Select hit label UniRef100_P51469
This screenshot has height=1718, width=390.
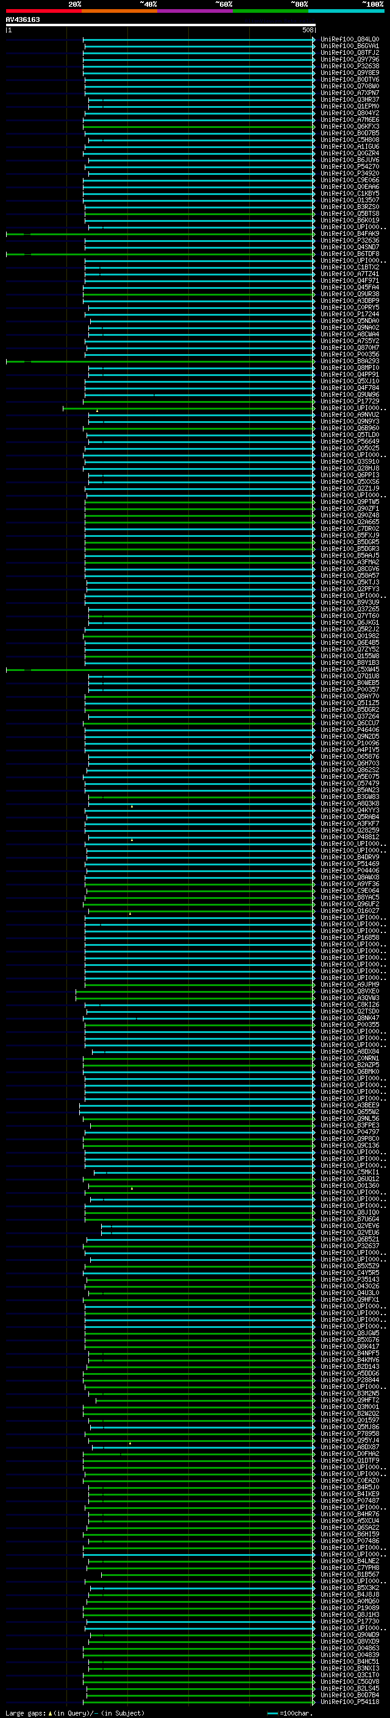point(349,864)
